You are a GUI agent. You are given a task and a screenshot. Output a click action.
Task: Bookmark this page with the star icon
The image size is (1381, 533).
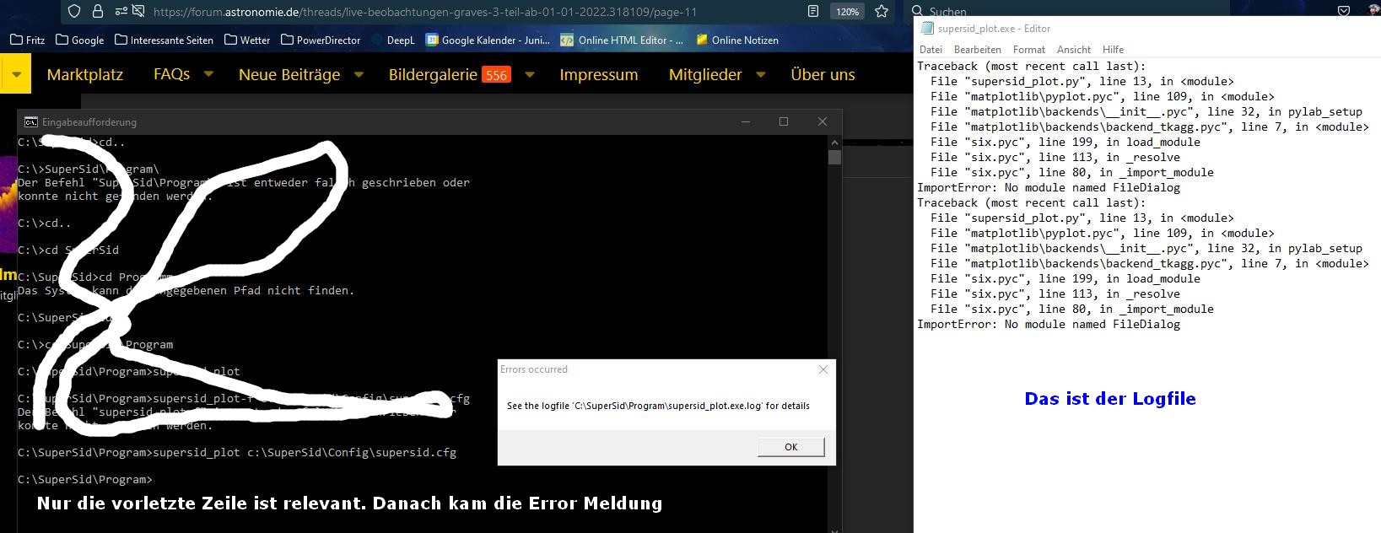(x=882, y=12)
